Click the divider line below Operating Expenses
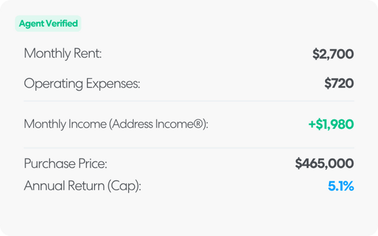 pos(189,101)
